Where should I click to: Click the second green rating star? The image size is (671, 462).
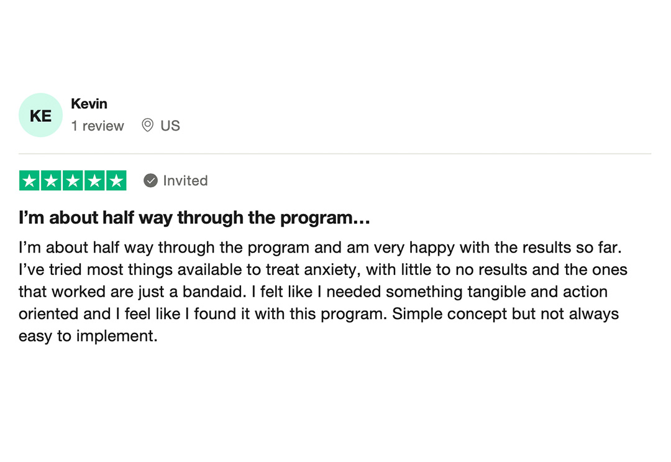pos(52,180)
